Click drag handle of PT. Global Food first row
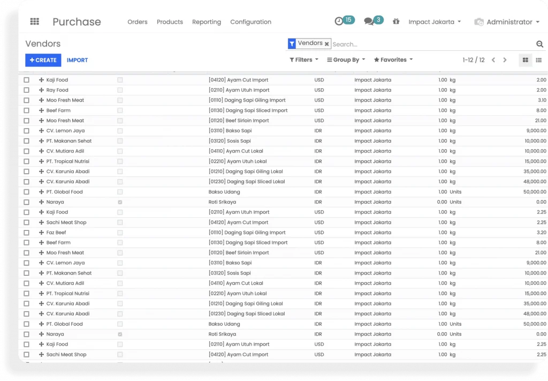 41,192
